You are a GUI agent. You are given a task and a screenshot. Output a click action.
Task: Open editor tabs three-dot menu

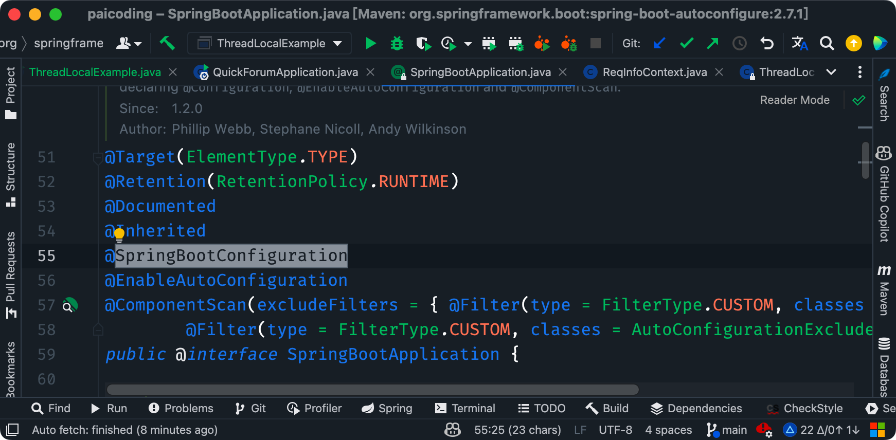(860, 72)
